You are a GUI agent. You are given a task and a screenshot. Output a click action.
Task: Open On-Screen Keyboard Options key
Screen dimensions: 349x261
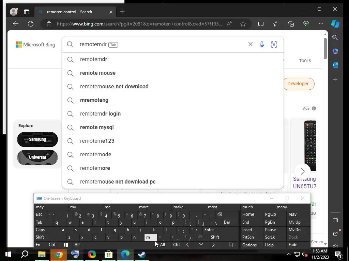point(252,245)
